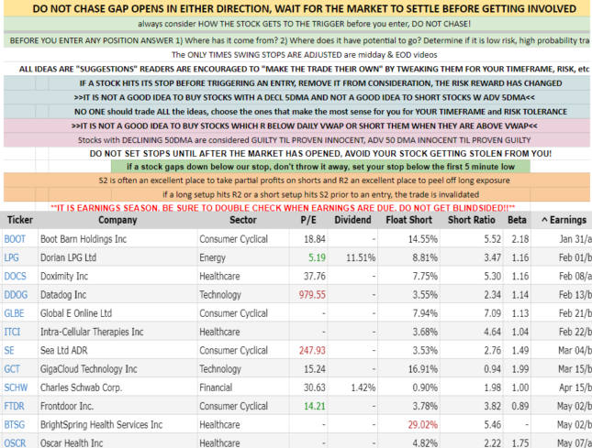Select company name Doximity Inc
Screen dimensions: 592x448
[64, 276]
